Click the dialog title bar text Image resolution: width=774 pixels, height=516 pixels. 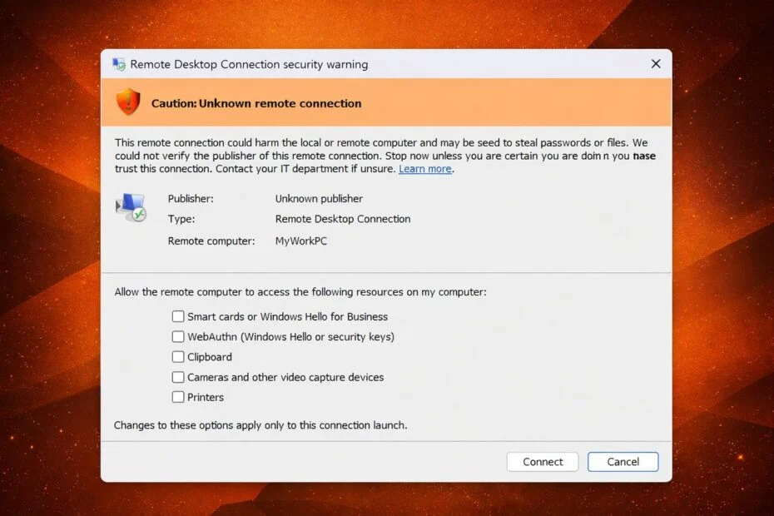(x=249, y=64)
